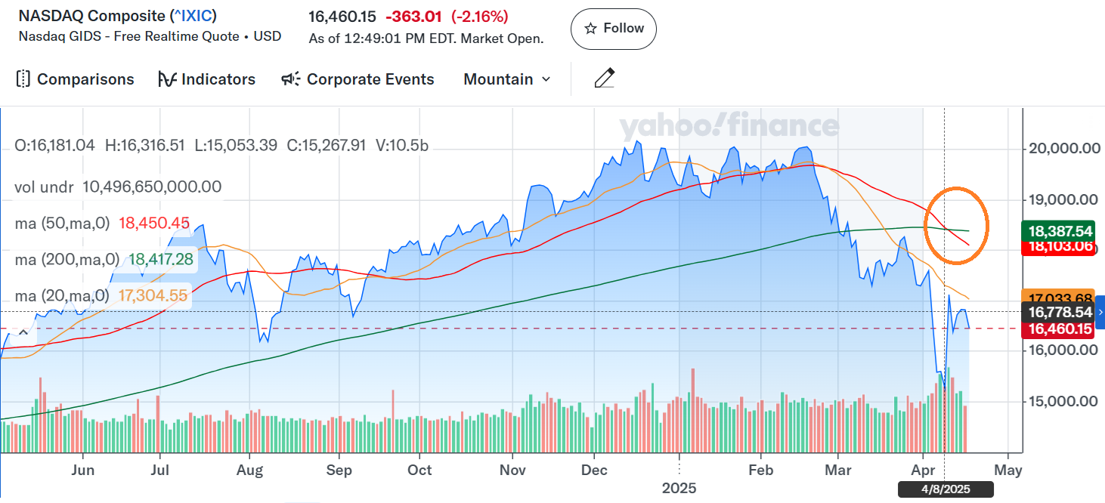Click the Follow button
The image size is (1105, 503).
[613, 29]
